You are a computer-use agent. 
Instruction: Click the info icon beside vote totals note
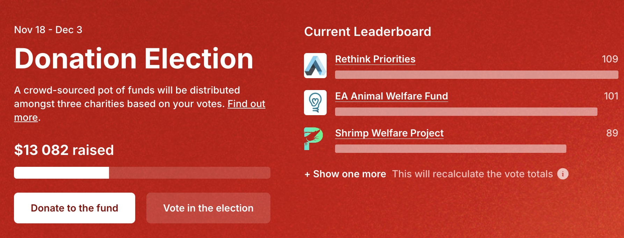click(x=563, y=174)
